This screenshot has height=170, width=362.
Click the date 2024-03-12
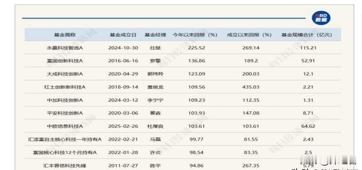123,100
